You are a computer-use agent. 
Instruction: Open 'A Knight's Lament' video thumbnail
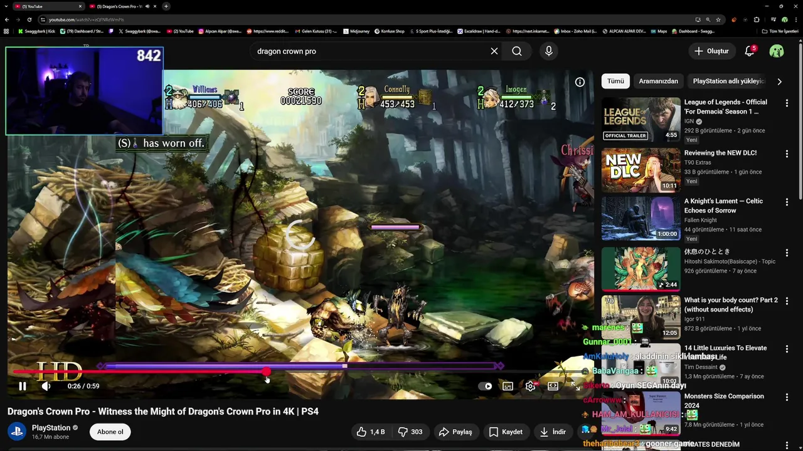coord(641,219)
